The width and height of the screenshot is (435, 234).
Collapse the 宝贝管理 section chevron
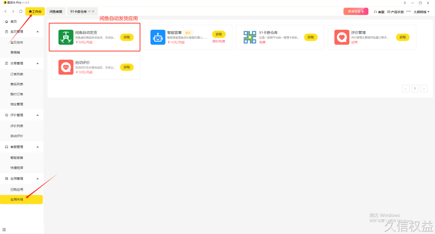(37, 31)
